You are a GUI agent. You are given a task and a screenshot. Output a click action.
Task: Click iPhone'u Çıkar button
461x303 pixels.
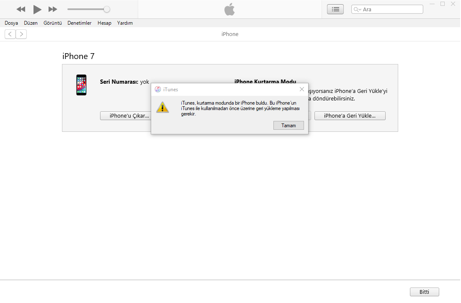pos(126,116)
